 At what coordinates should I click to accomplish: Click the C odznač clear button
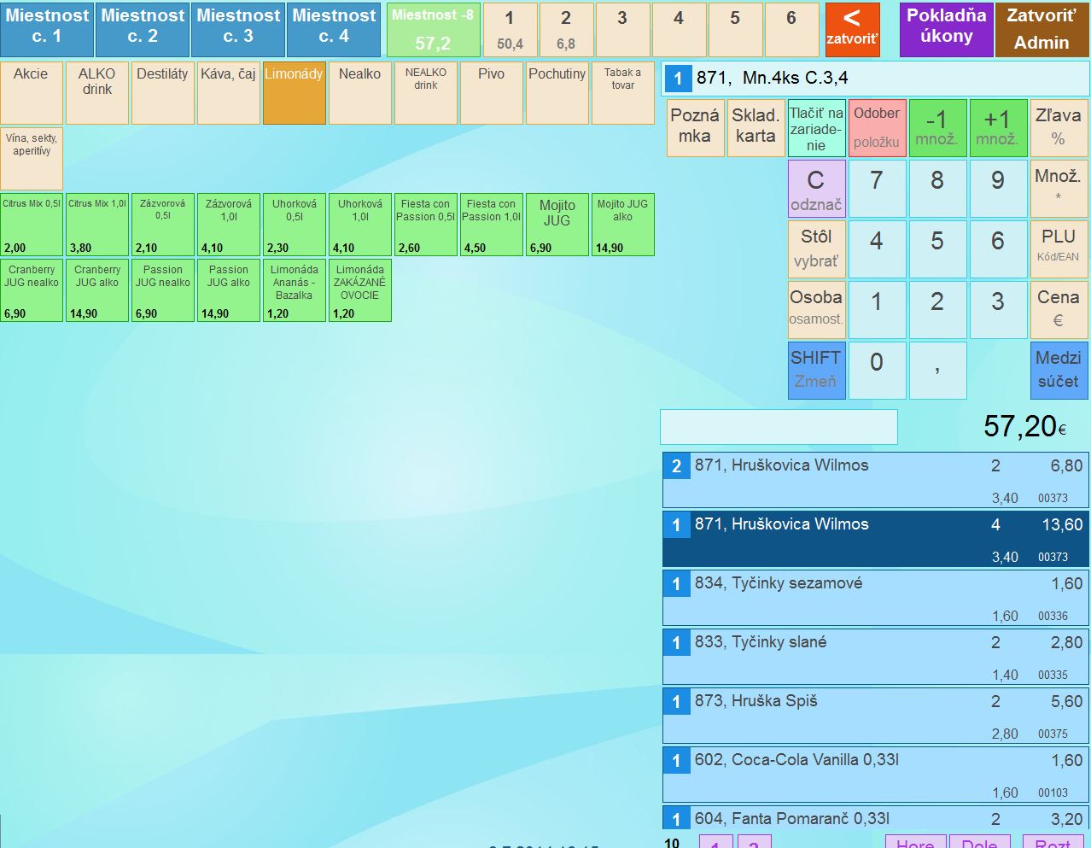click(816, 189)
